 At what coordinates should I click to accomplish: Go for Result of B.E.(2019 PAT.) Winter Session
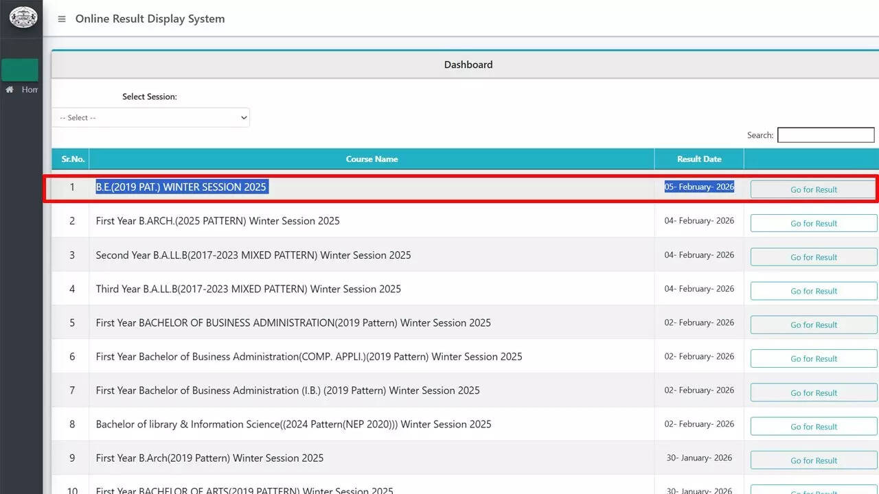pyautogui.click(x=813, y=189)
